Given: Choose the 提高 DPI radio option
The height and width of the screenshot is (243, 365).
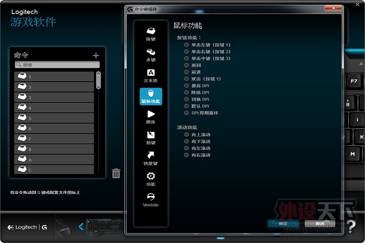Looking at the screenshot, I should point(186,86).
